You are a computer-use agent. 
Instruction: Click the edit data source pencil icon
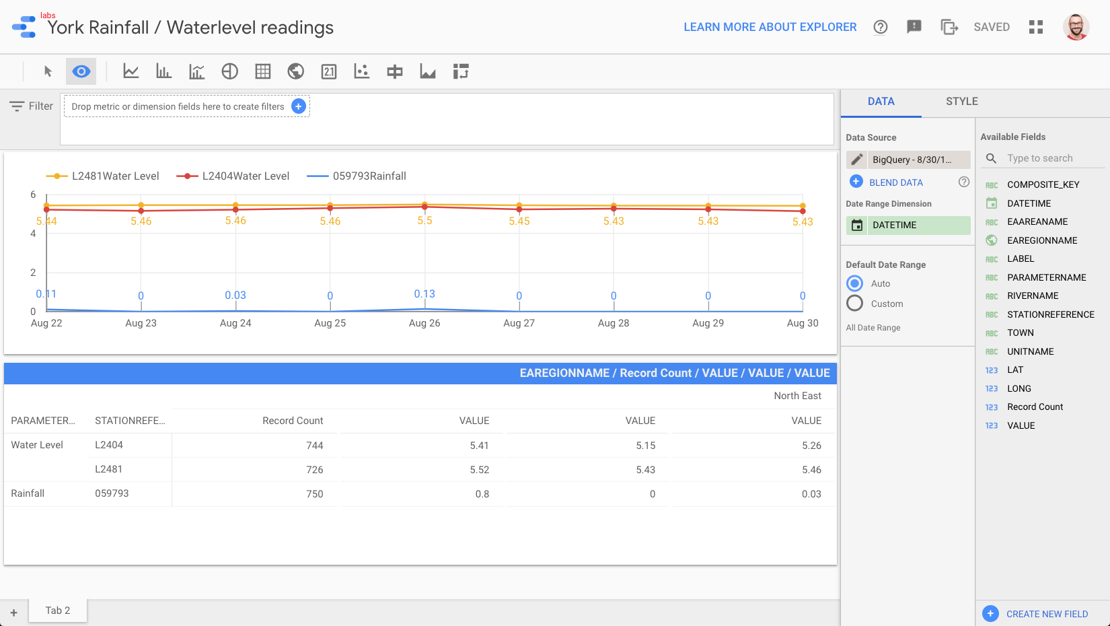[x=856, y=160]
